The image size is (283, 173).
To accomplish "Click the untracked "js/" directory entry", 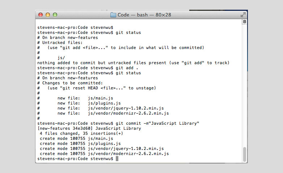I will coord(61,58).
